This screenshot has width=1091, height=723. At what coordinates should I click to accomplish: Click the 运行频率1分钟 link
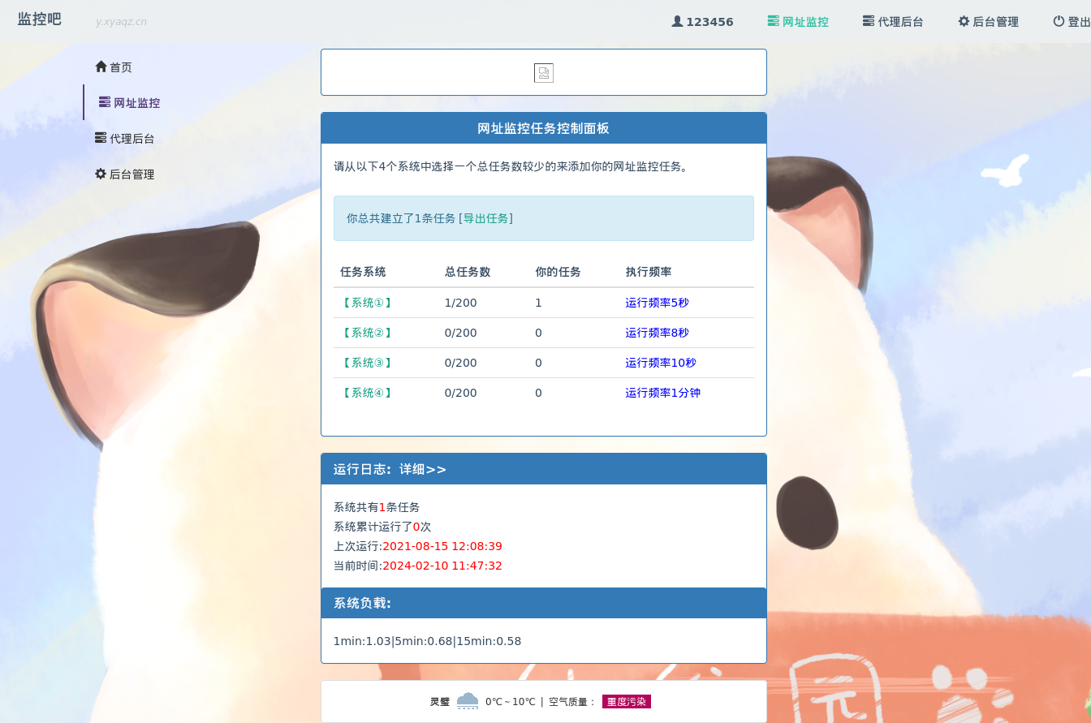click(x=662, y=393)
